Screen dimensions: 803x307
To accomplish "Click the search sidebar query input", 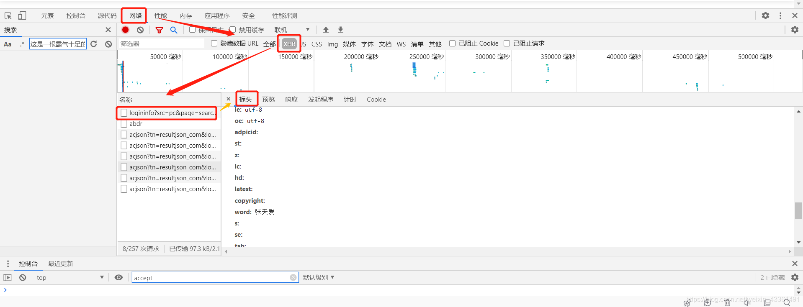I will (x=58, y=44).
